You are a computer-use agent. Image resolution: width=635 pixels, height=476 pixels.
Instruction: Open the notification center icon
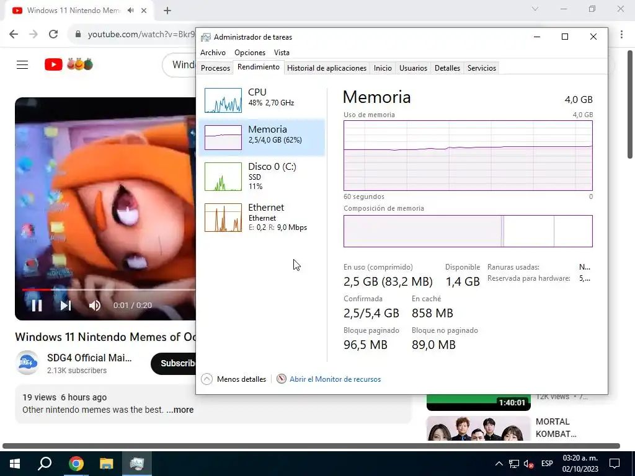point(615,464)
